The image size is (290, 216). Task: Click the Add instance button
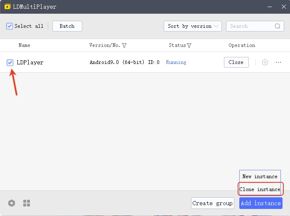(261, 203)
